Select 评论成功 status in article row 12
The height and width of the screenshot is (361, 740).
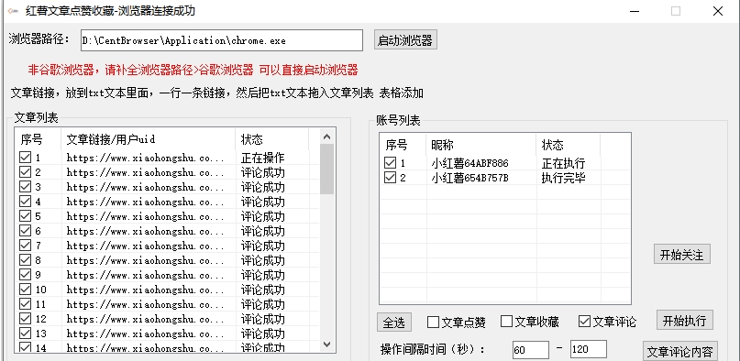pos(263,319)
